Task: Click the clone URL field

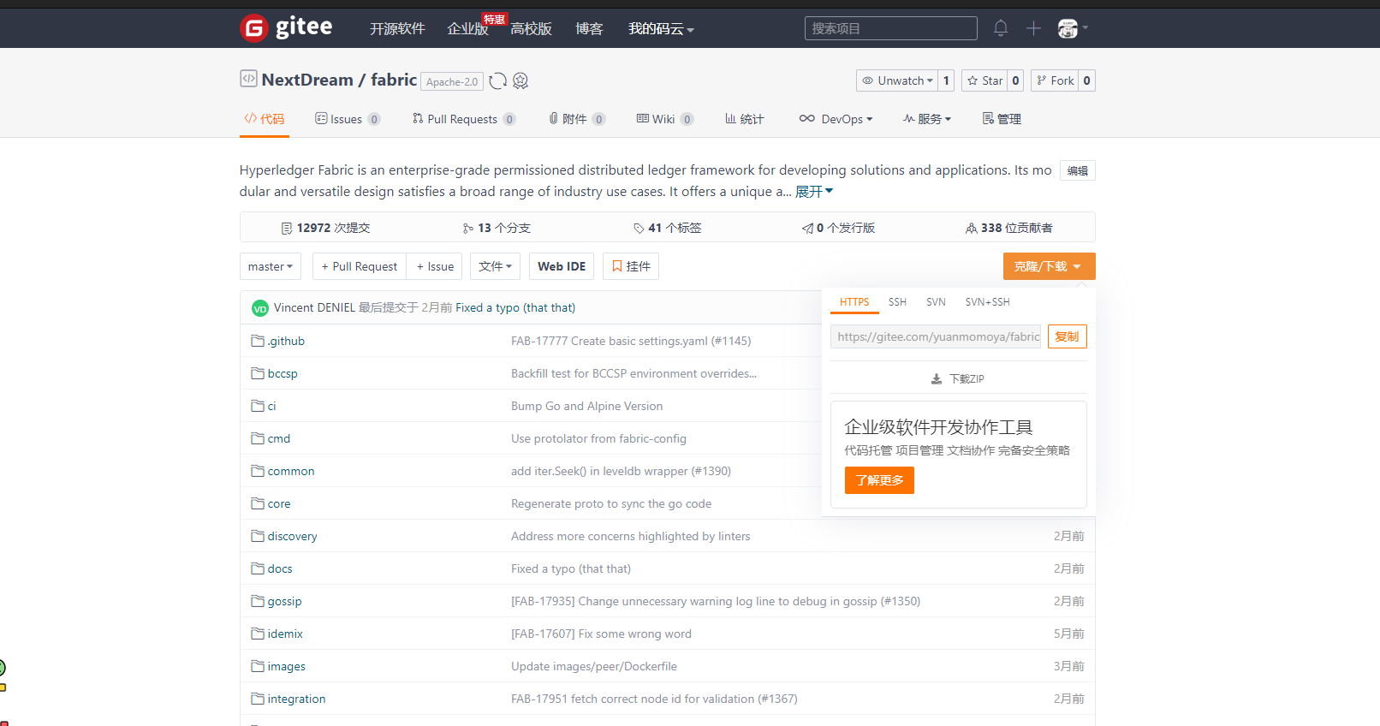Action: (936, 336)
